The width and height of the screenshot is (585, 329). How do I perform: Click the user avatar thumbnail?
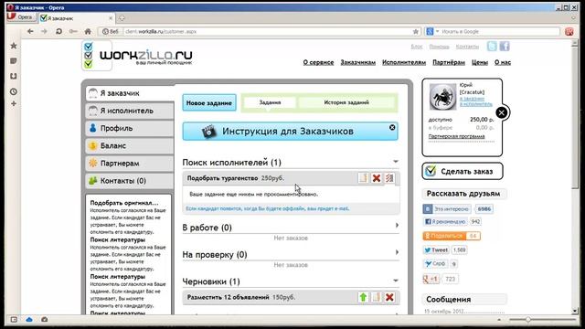pyautogui.click(x=442, y=97)
